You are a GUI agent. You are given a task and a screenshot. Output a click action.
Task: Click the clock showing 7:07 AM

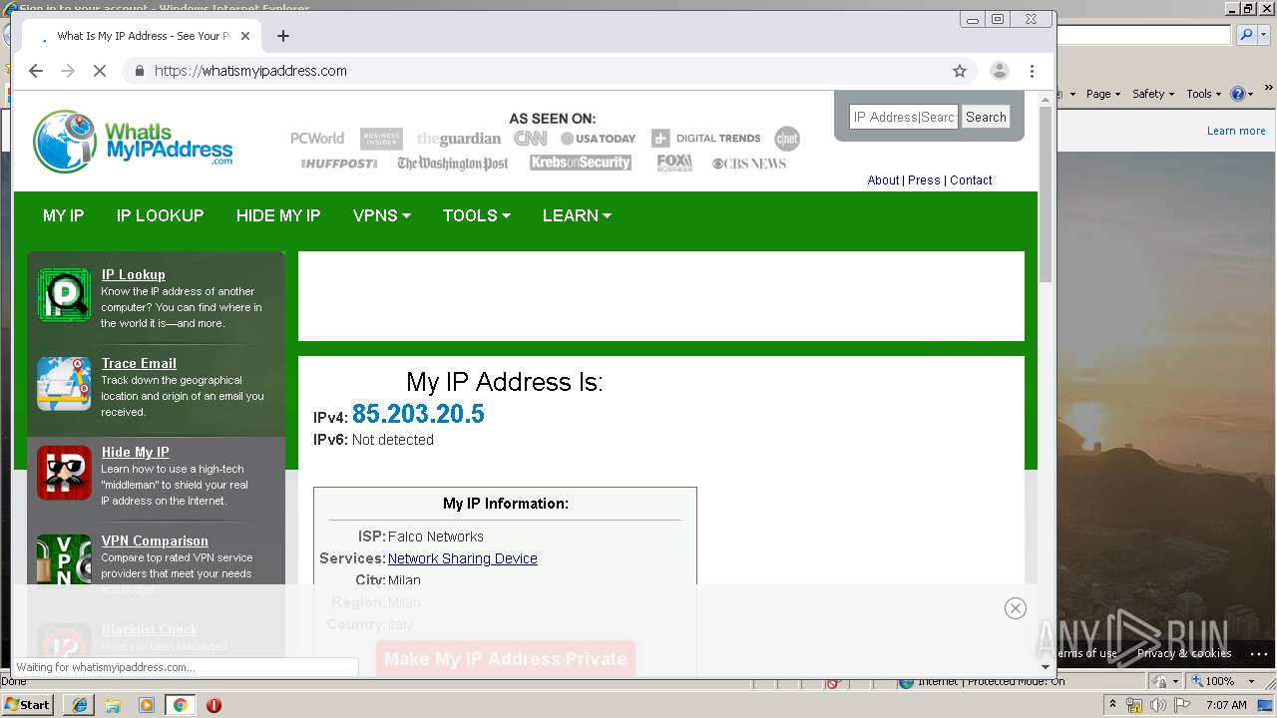tap(1226, 705)
